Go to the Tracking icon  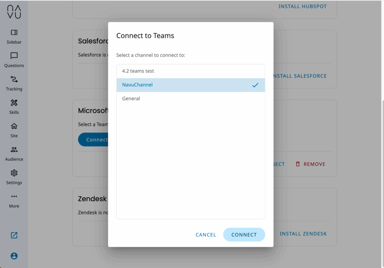(14, 79)
